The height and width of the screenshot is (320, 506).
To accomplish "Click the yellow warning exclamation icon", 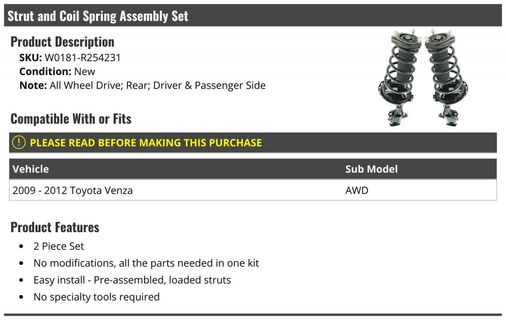I will 19,143.
